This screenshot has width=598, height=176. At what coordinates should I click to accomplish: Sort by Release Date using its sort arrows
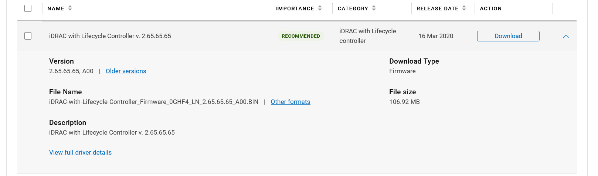tap(464, 8)
